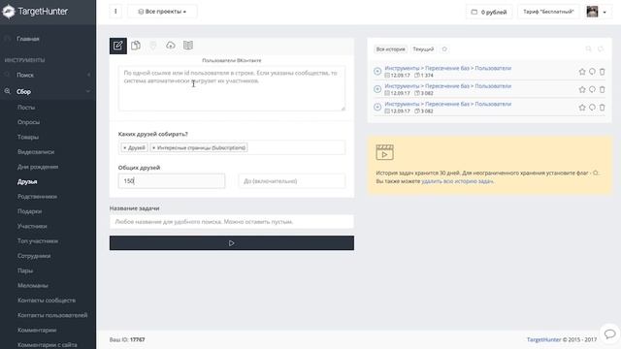Click the До (включительно) field
621x349 pixels.
pos(292,181)
